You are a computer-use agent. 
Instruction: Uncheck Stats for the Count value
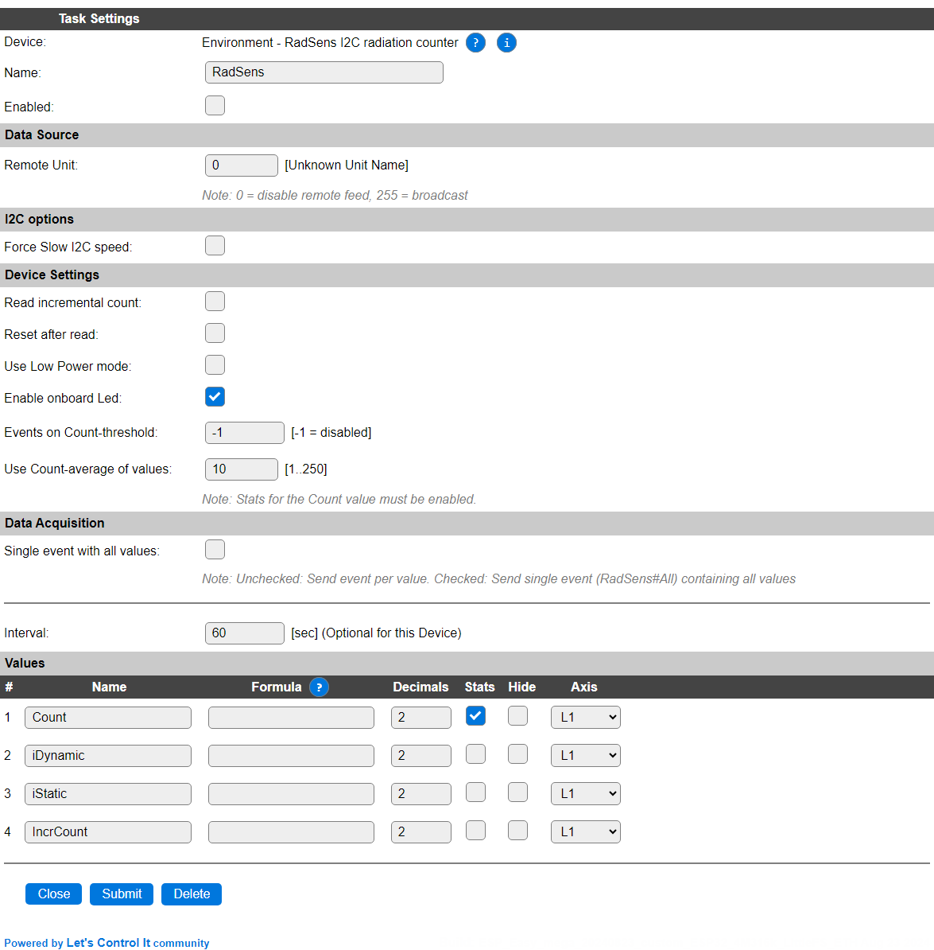point(476,716)
